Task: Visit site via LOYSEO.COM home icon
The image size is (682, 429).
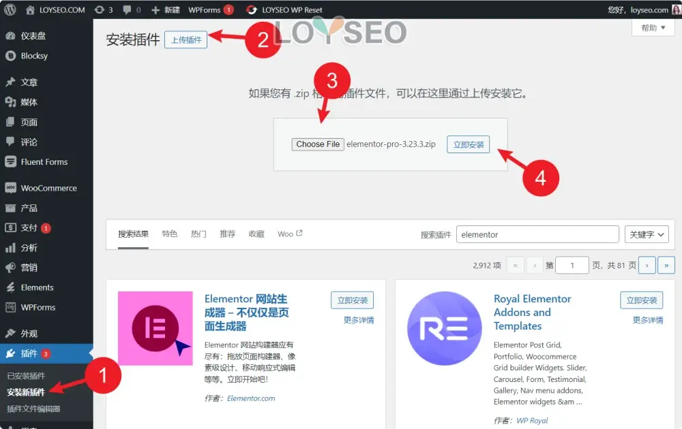Action: pos(30,10)
